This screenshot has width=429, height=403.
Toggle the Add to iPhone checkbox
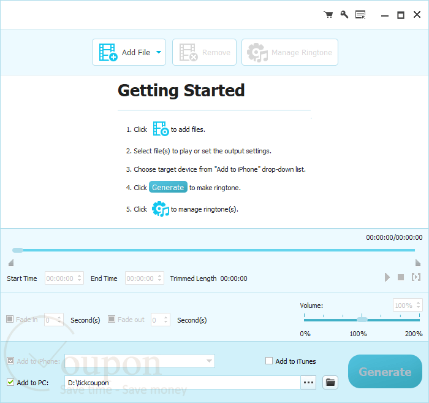point(10,361)
